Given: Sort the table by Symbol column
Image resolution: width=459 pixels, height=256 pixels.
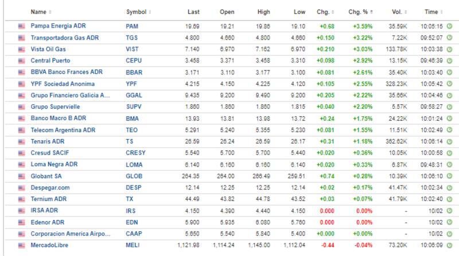Looking at the screenshot, I should [x=137, y=11].
